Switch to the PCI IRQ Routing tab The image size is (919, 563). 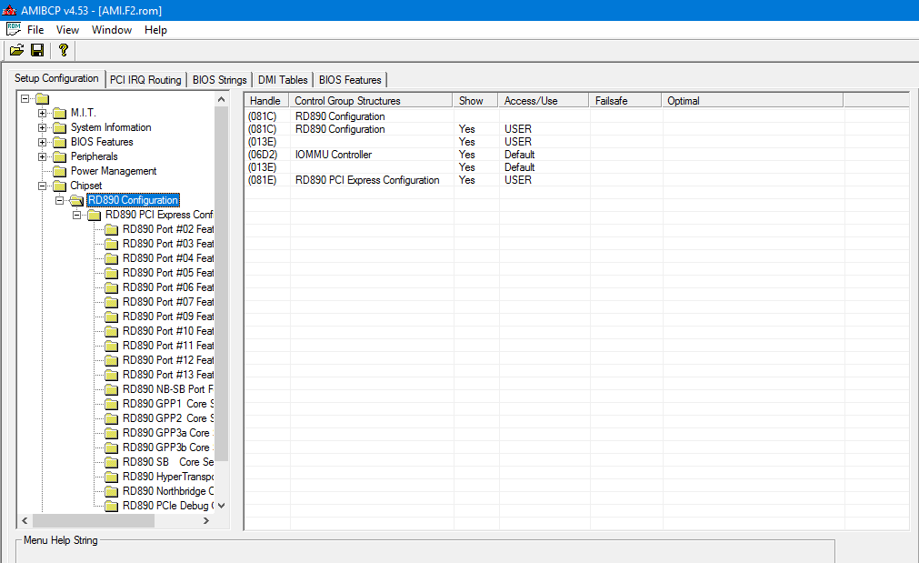tap(145, 80)
